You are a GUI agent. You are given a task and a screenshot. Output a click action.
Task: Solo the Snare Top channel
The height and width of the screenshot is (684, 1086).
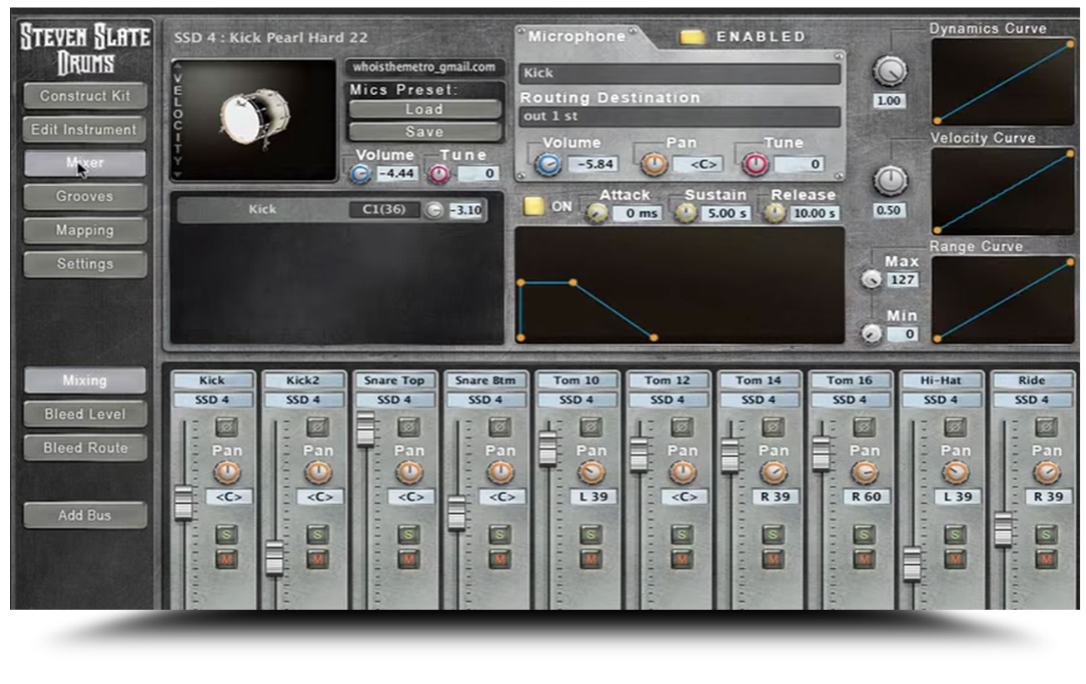click(408, 535)
